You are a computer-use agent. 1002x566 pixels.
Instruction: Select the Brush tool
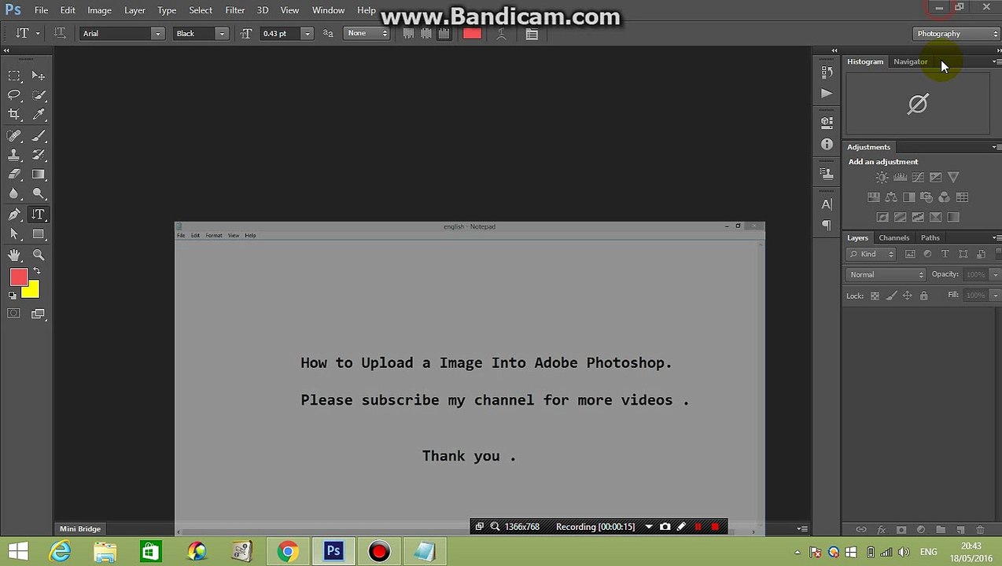(x=38, y=135)
